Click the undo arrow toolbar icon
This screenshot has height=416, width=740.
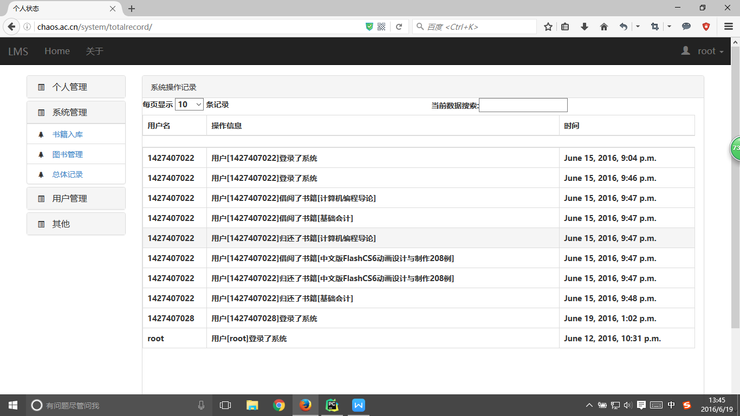[x=624, y=27]
